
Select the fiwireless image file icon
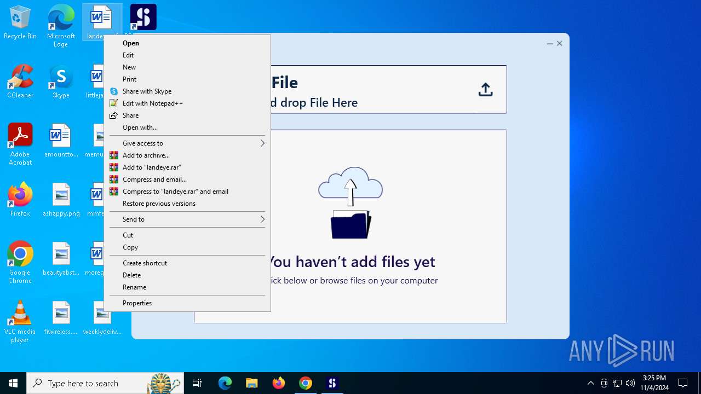[61, 318]
